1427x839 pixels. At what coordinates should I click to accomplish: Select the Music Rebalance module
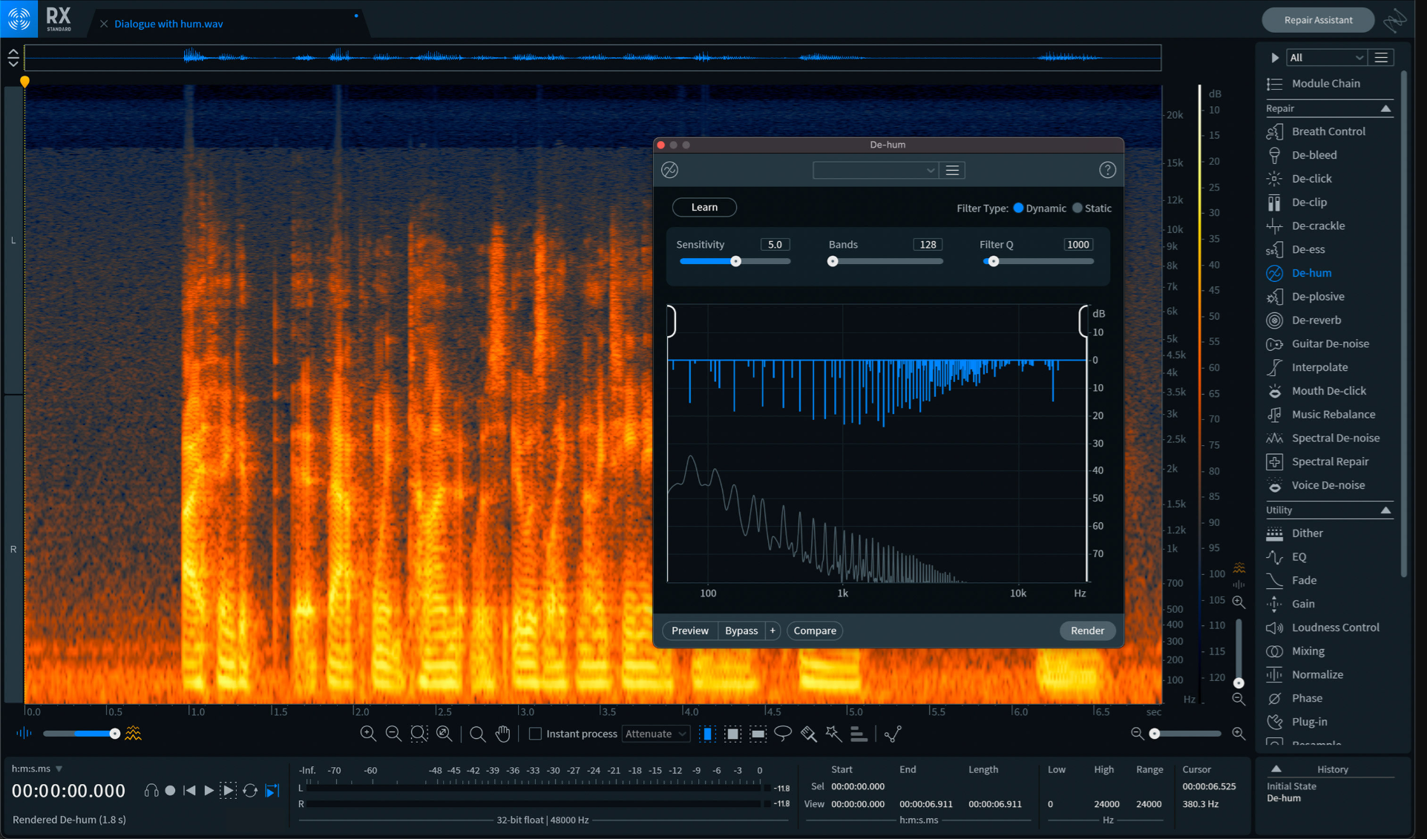tap(1331, 414)
